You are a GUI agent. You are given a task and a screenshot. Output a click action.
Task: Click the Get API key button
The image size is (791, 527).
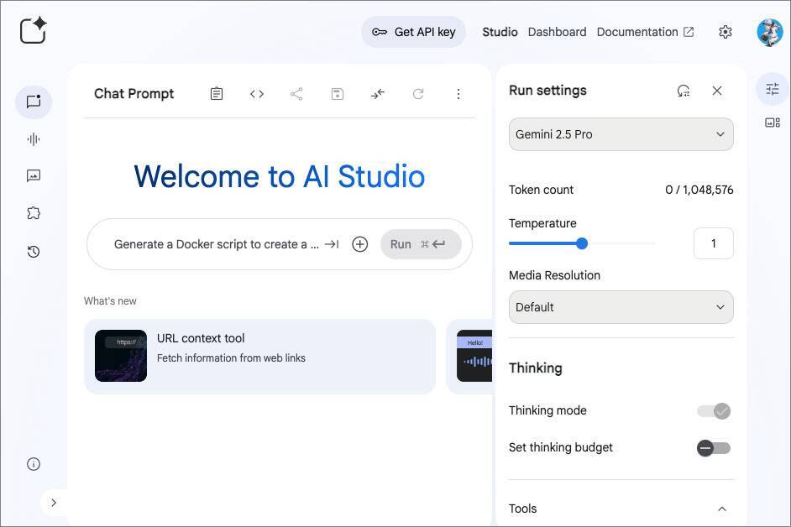pyautogui.click(x=413, y=32)
